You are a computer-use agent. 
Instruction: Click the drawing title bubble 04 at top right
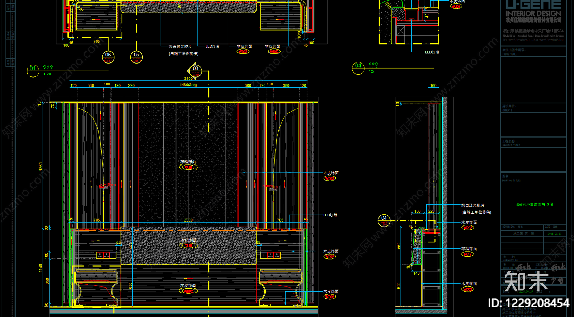tap(358, 68)
